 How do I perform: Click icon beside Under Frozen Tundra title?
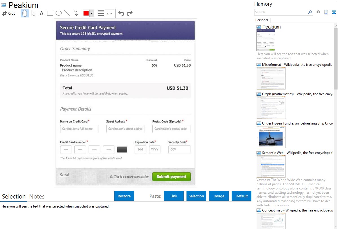[259, 123]
